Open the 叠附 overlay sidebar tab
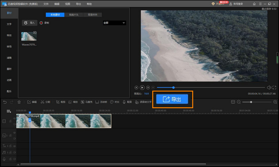 [x=9, y=69]
